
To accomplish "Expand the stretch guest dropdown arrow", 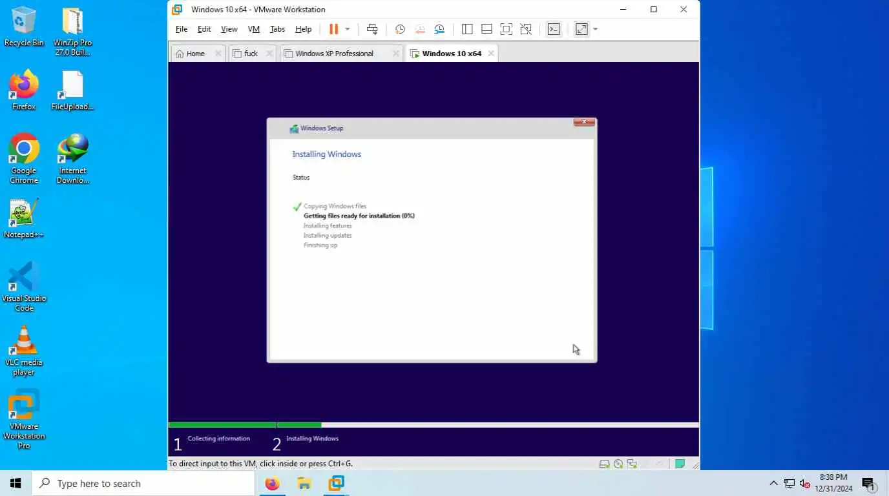I will (x=596, y=29).
